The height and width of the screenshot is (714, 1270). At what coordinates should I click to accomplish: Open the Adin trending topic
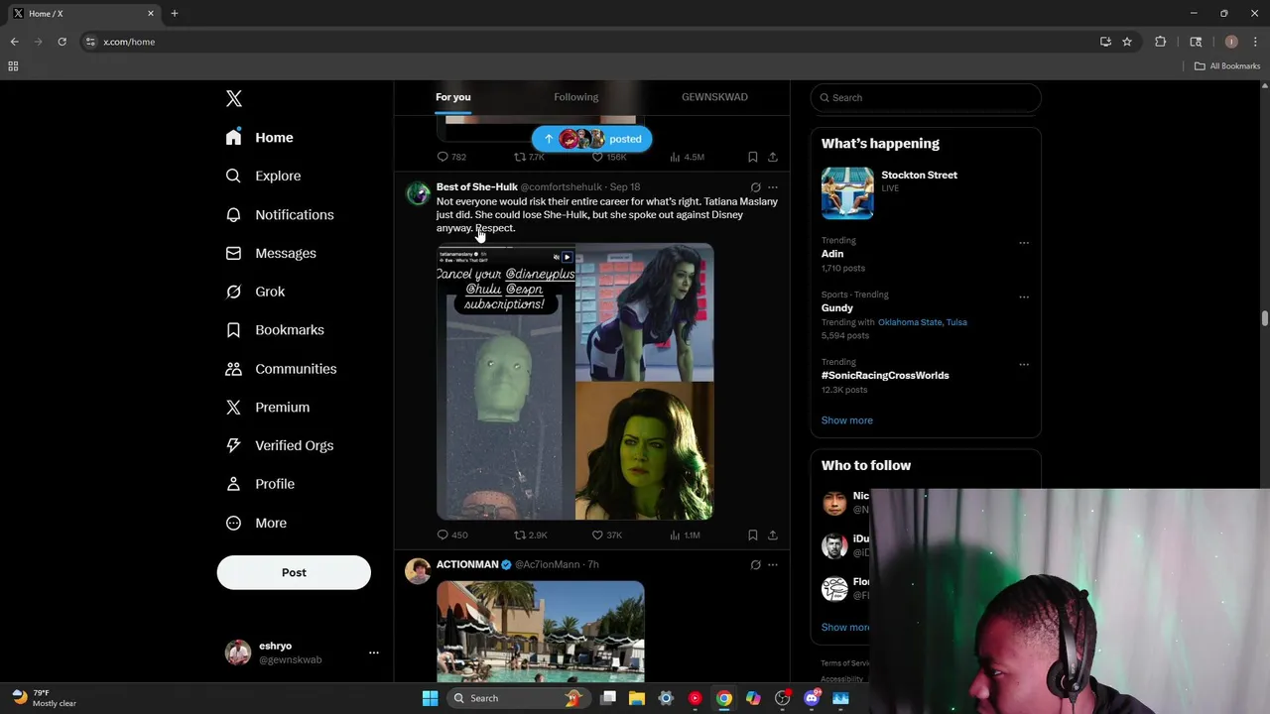click(832, 254)
